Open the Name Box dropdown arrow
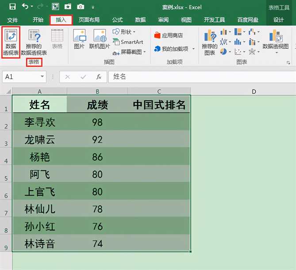Viewport: 296px width, 270px height. pyautogui.click(x=42, y=77)
